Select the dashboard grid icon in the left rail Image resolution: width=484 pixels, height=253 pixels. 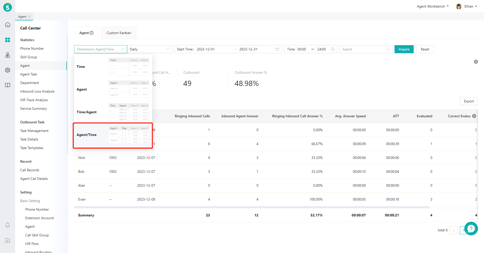[8, 40]
